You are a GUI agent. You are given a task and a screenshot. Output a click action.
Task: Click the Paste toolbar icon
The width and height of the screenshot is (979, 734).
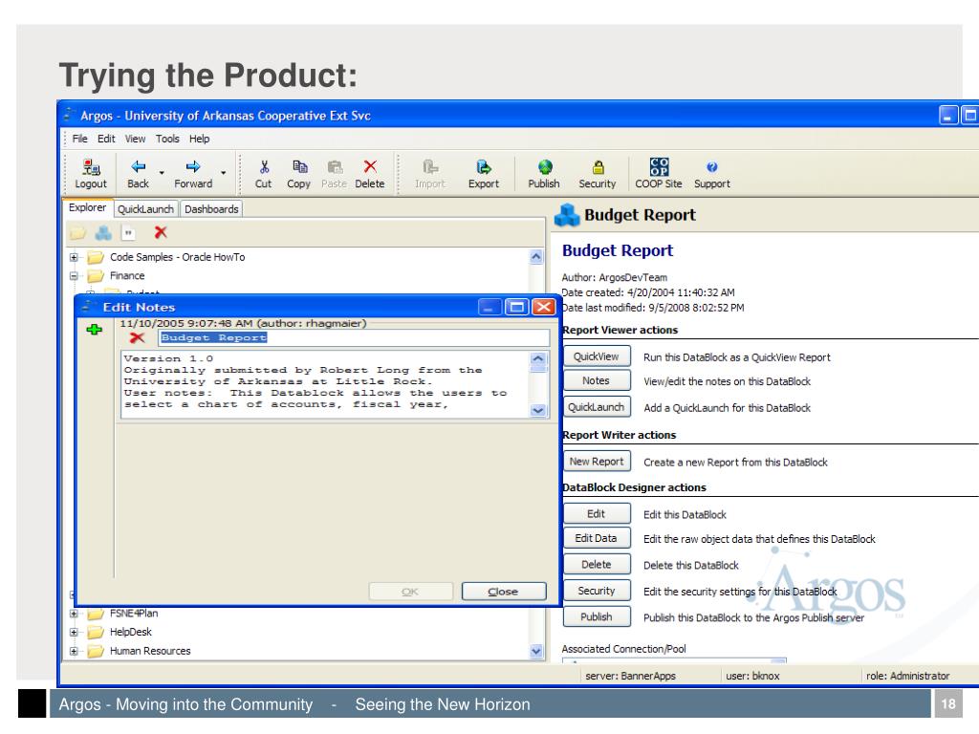(x=335, y=166)
